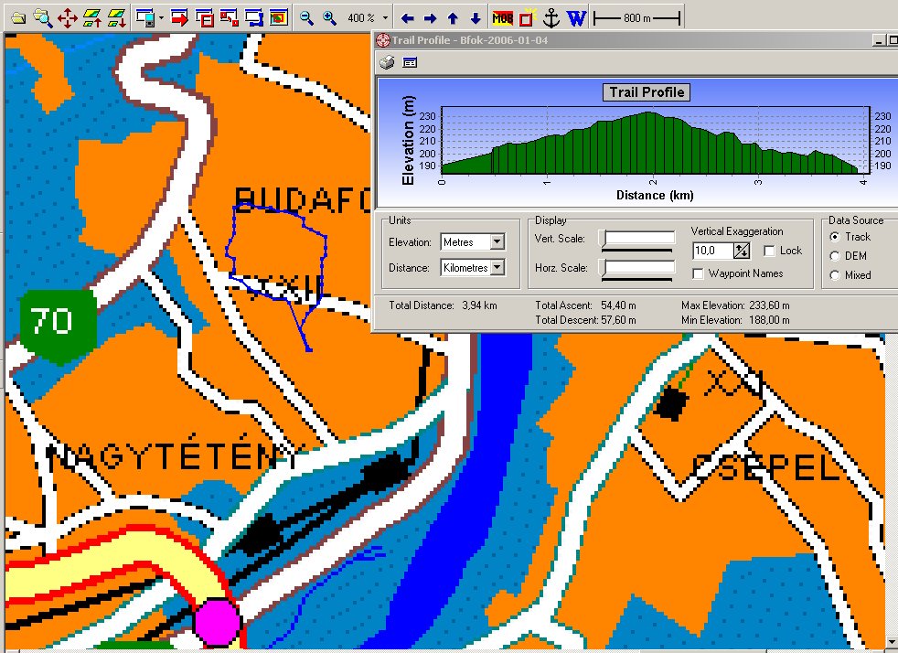Click the map layer down-arrow icon

click(x=117, y=17)
